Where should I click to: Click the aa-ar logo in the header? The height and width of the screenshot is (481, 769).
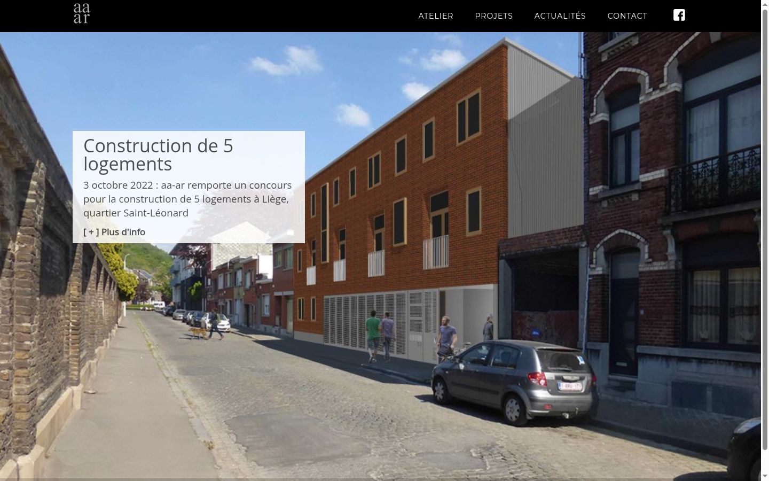[82, 13]
